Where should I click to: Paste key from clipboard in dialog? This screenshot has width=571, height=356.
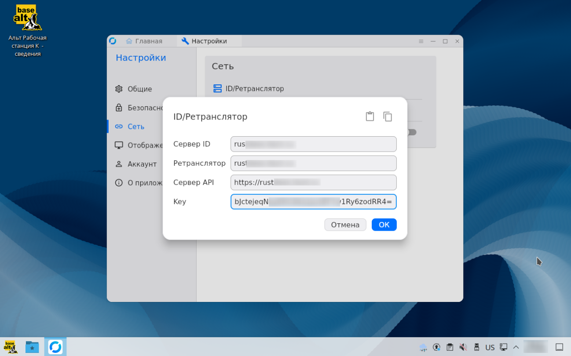coord(370,116)
